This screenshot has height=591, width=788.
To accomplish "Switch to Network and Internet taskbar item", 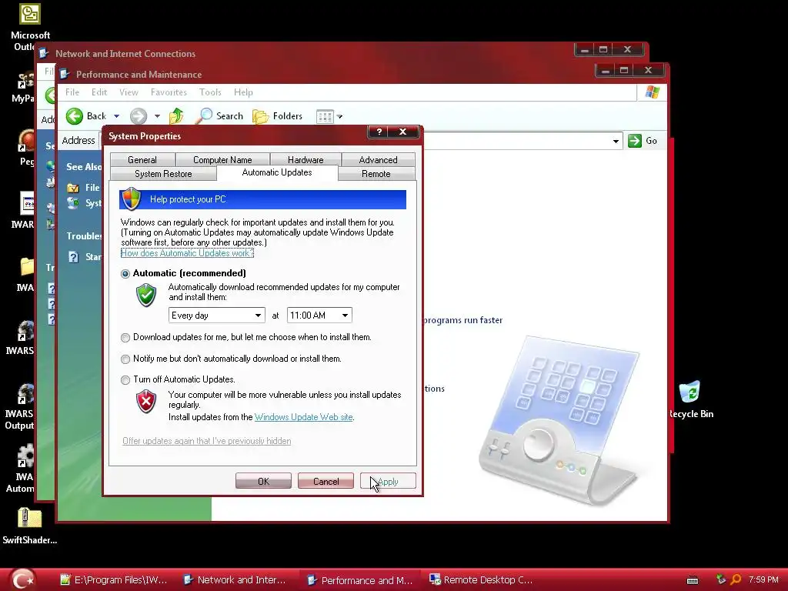I will click(235, 580).
